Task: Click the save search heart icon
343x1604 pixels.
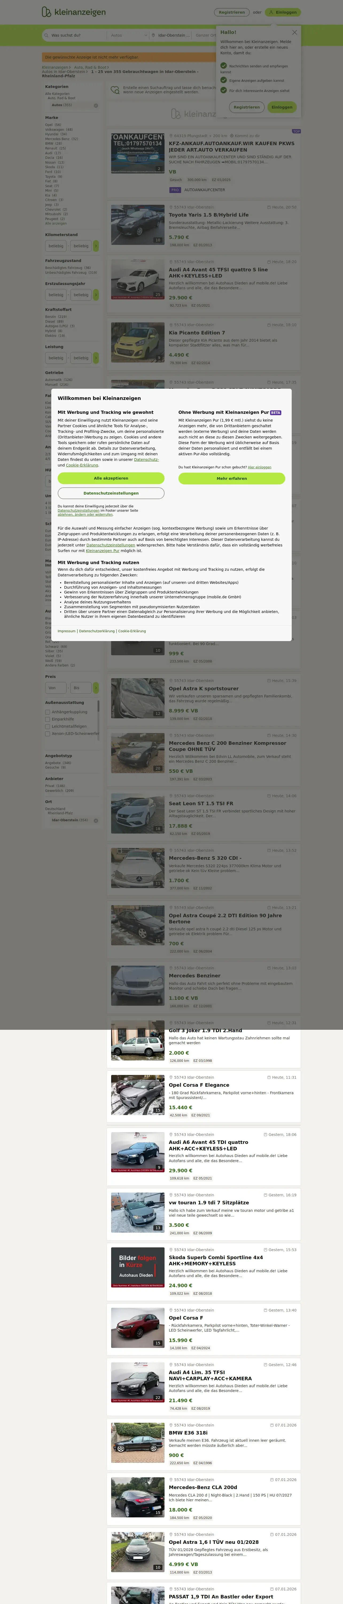Action: pyautogui.click(x=115, y=90)
